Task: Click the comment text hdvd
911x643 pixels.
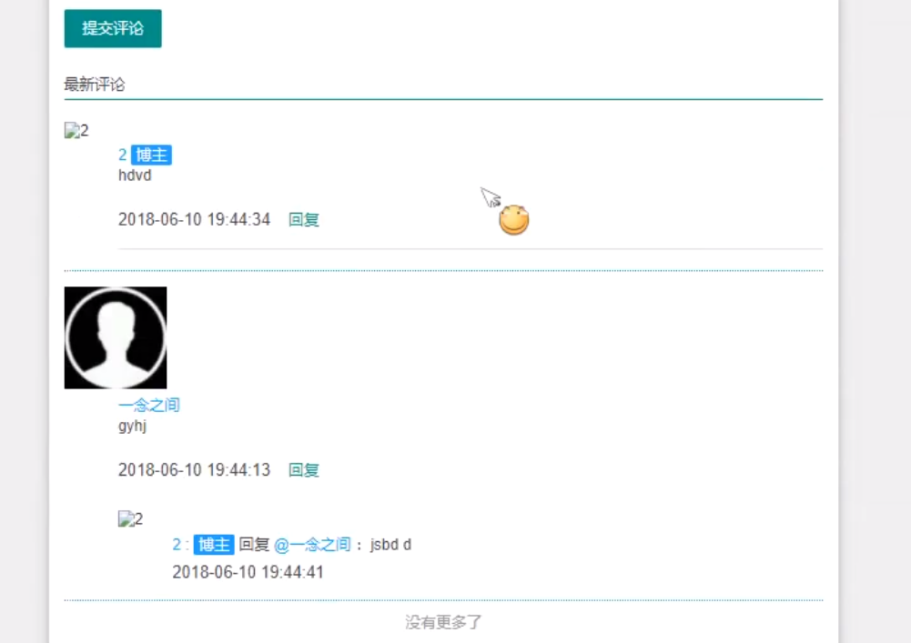Action: coord(135,176)
